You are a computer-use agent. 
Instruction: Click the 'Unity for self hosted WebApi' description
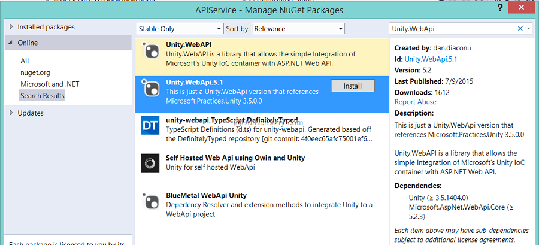click(210, 167)
